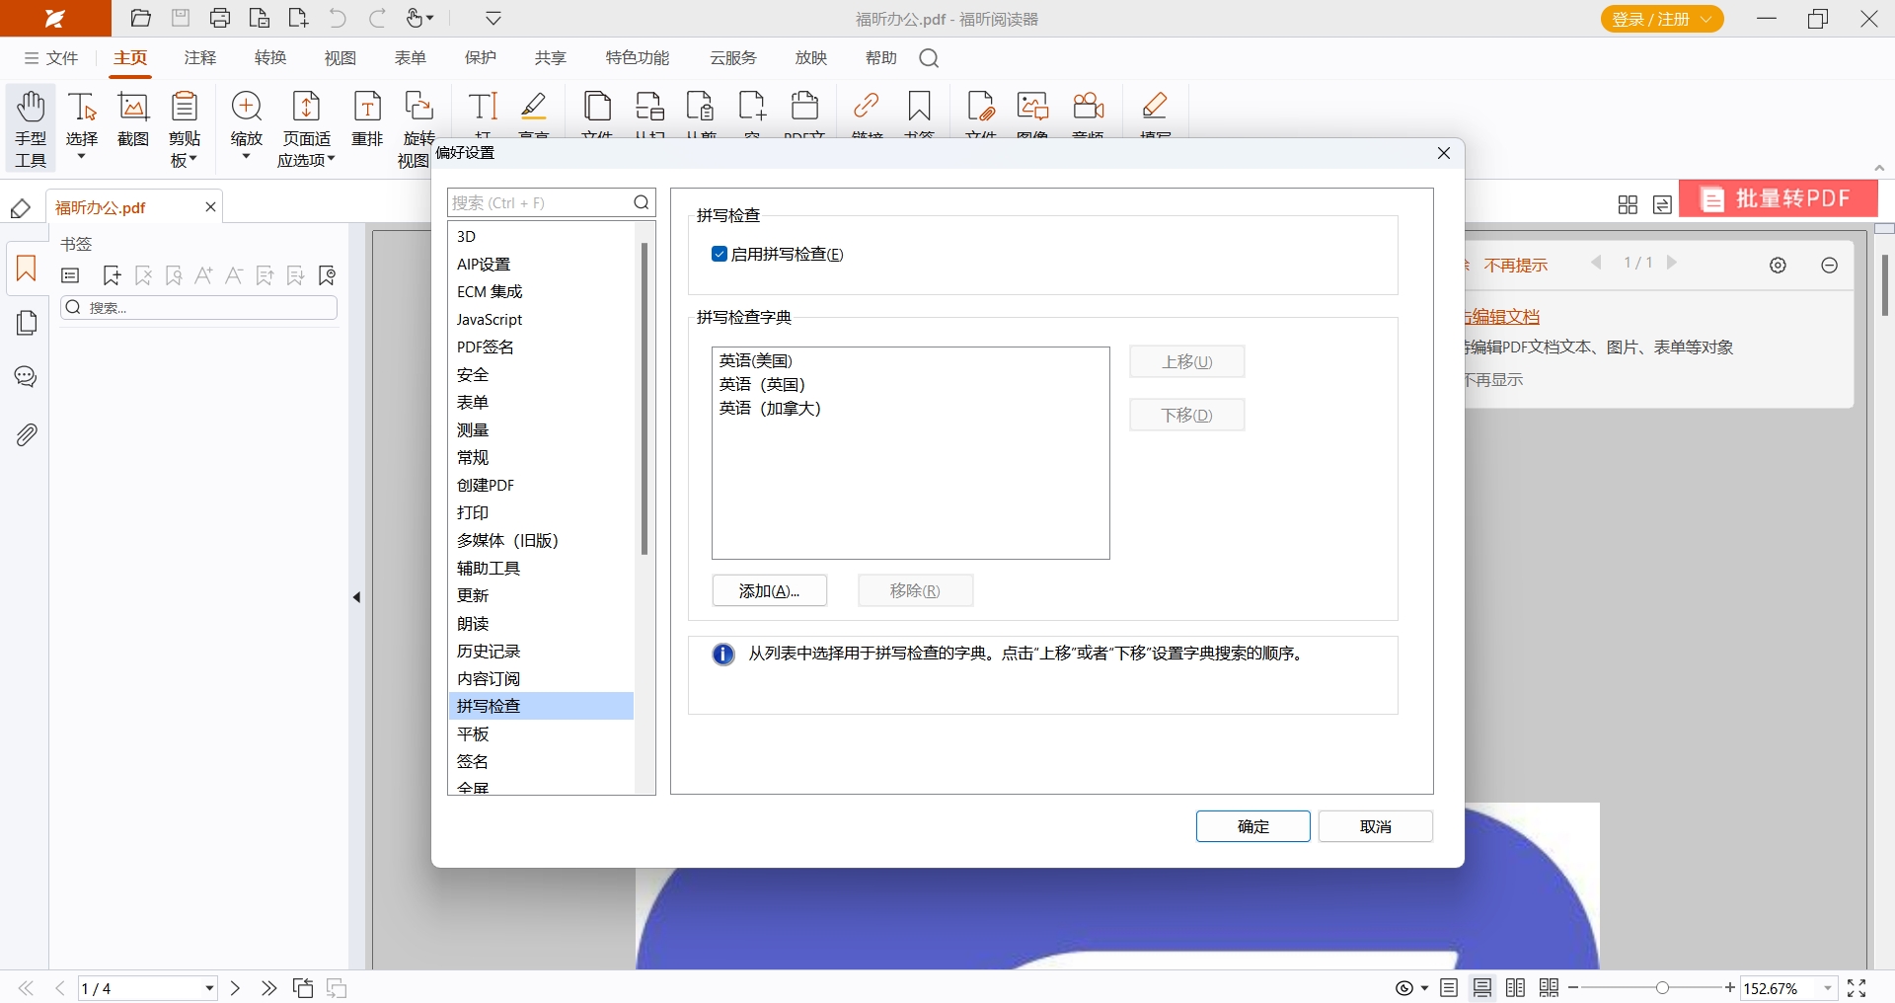Select 常规 category in preferences list
The height and width of the screenshot is (1003, 1895).
click(x=473, y=458)
